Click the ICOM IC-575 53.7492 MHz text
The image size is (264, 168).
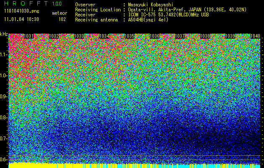tap(168, 15)
